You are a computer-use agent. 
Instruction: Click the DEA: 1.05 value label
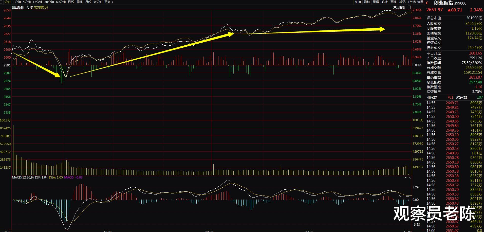(x=56, y=177)
